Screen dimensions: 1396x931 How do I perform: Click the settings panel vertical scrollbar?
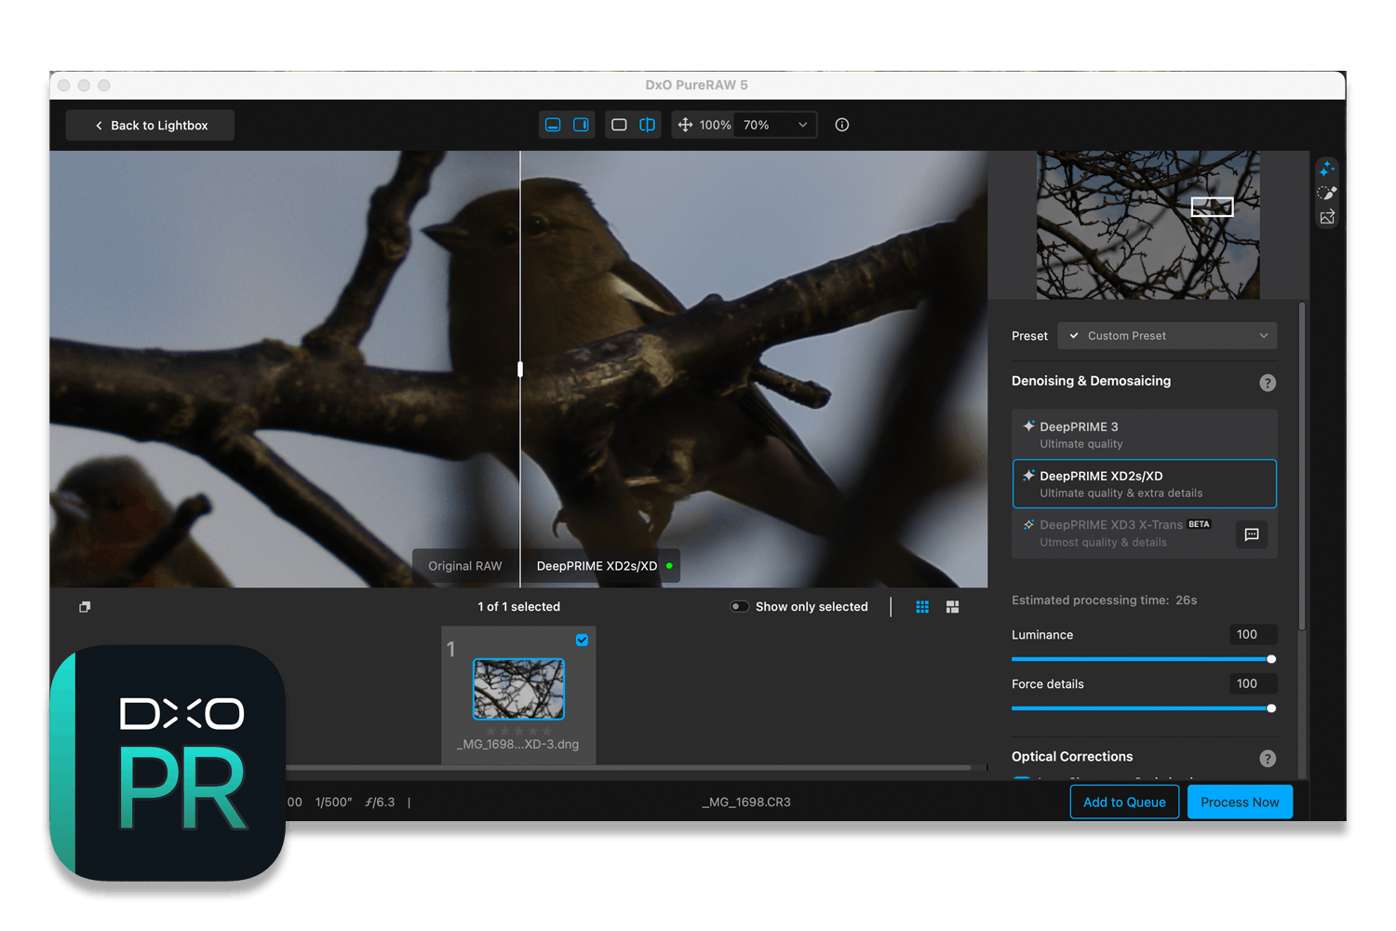[x=1302, y=465]
